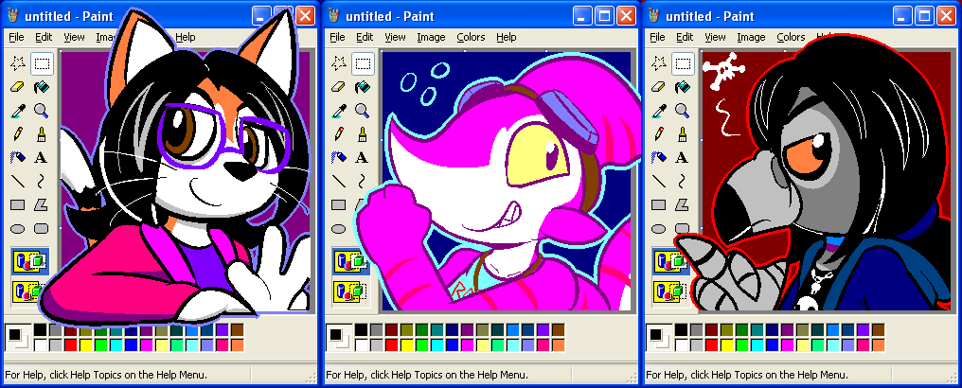
Task: Select the Magnifier tool in the right Paint window
Action: [682, 110]
